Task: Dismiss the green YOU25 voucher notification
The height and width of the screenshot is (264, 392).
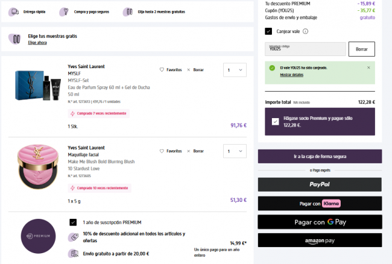Action: pyautogui.click(x=368, y=68)
